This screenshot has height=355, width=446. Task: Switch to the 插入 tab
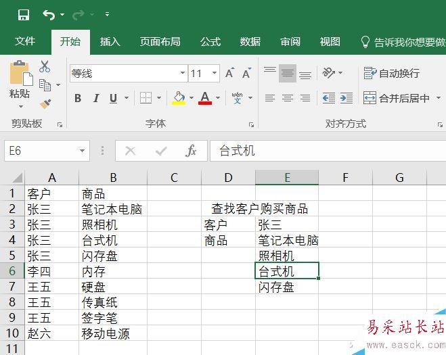point(110,41)
